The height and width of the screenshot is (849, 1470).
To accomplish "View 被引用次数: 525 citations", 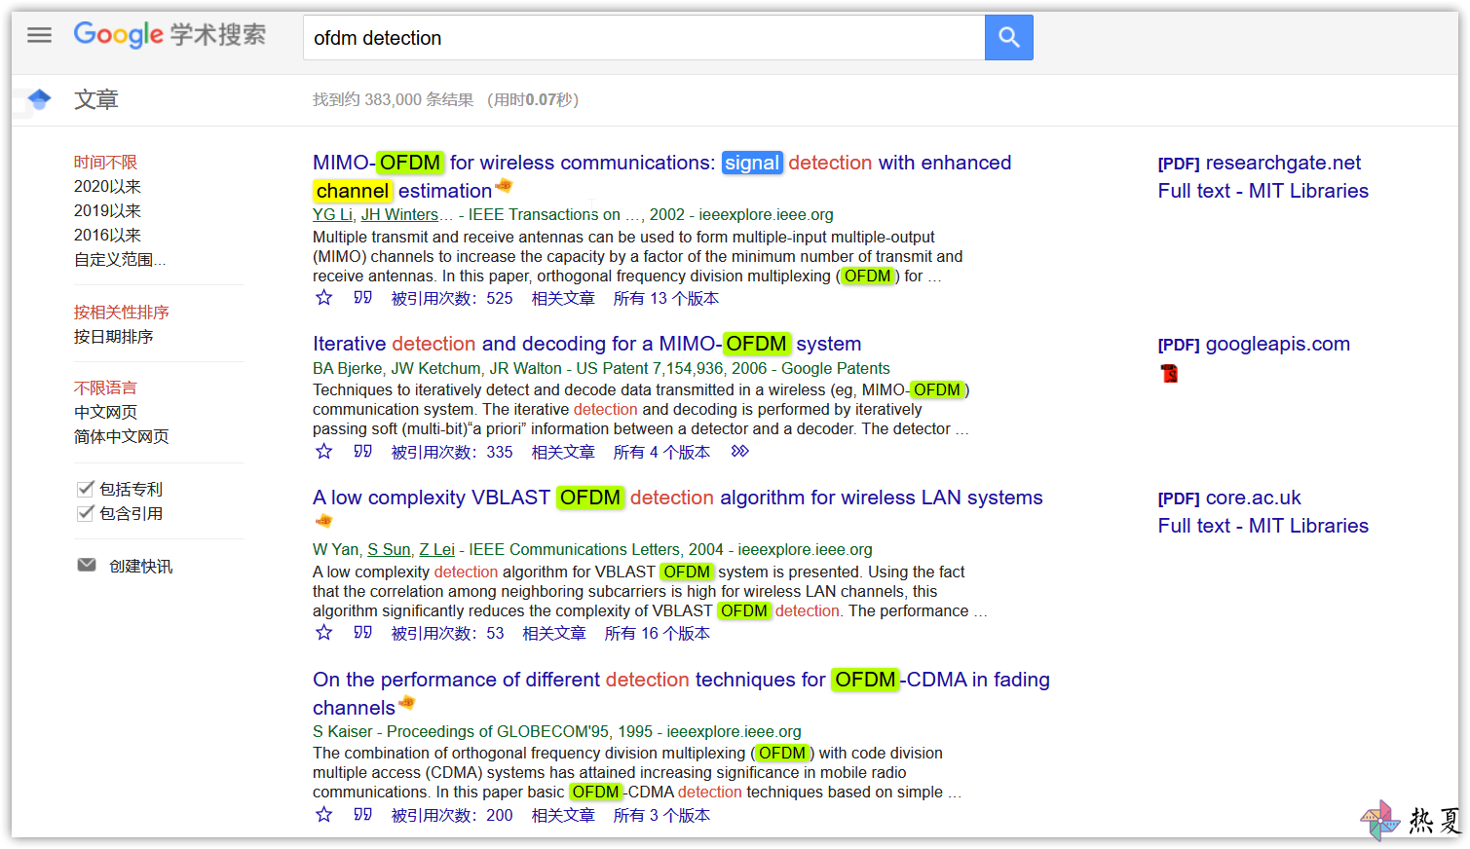I will (x=452, y=298).
